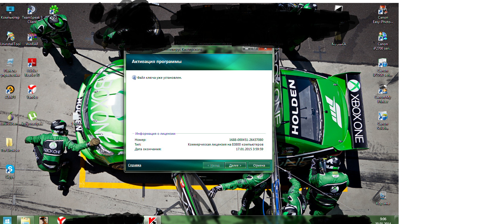Cancel activation with Отмена button
This screenshot has height=224, width=484.
pyautogui.click(x=259, y=165)
